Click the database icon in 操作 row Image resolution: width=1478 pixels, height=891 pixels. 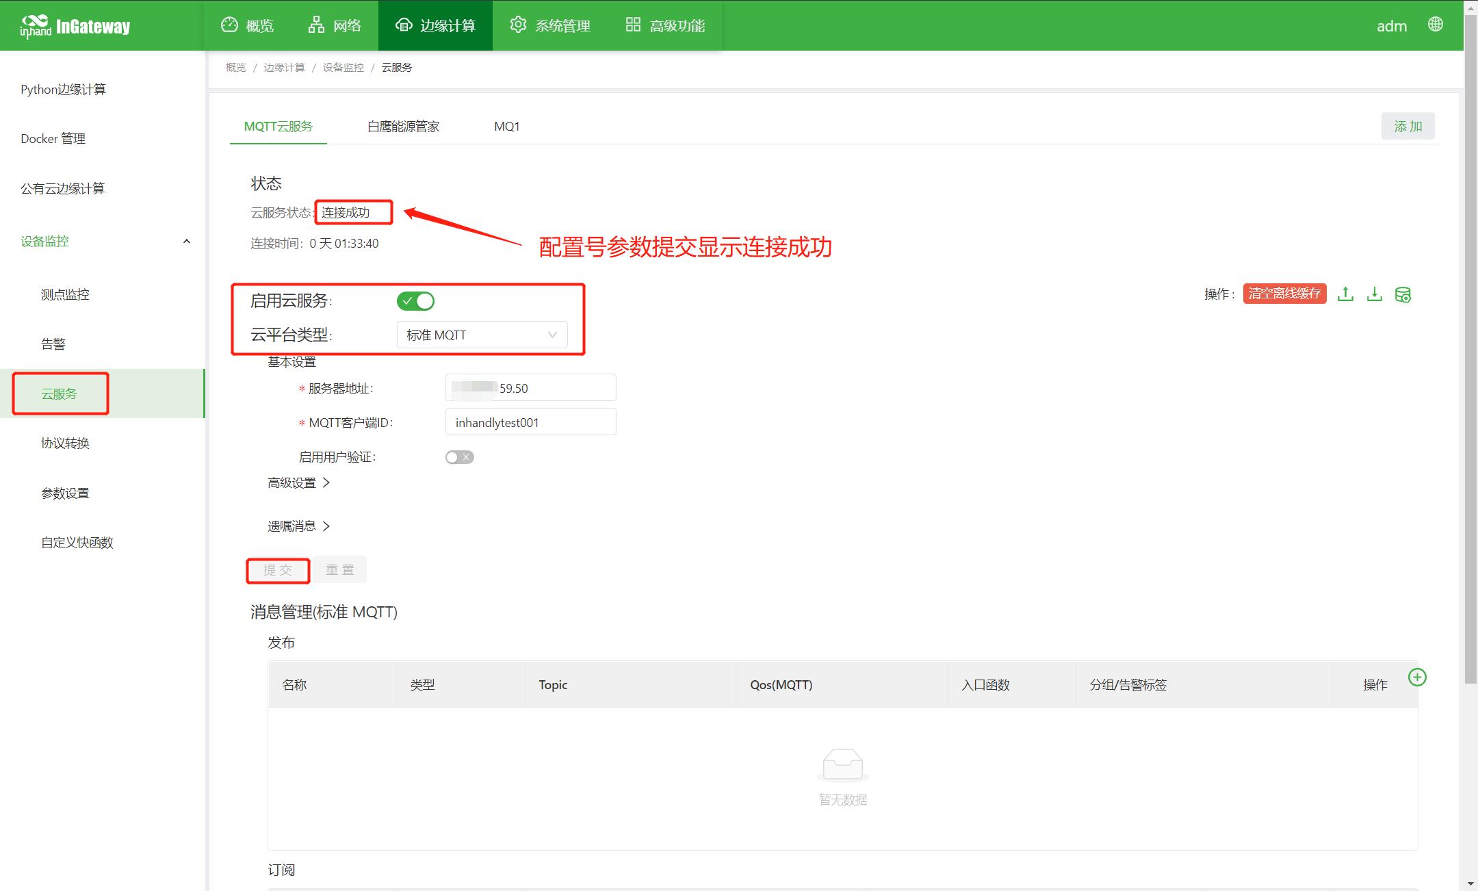tap(1403, 295)
